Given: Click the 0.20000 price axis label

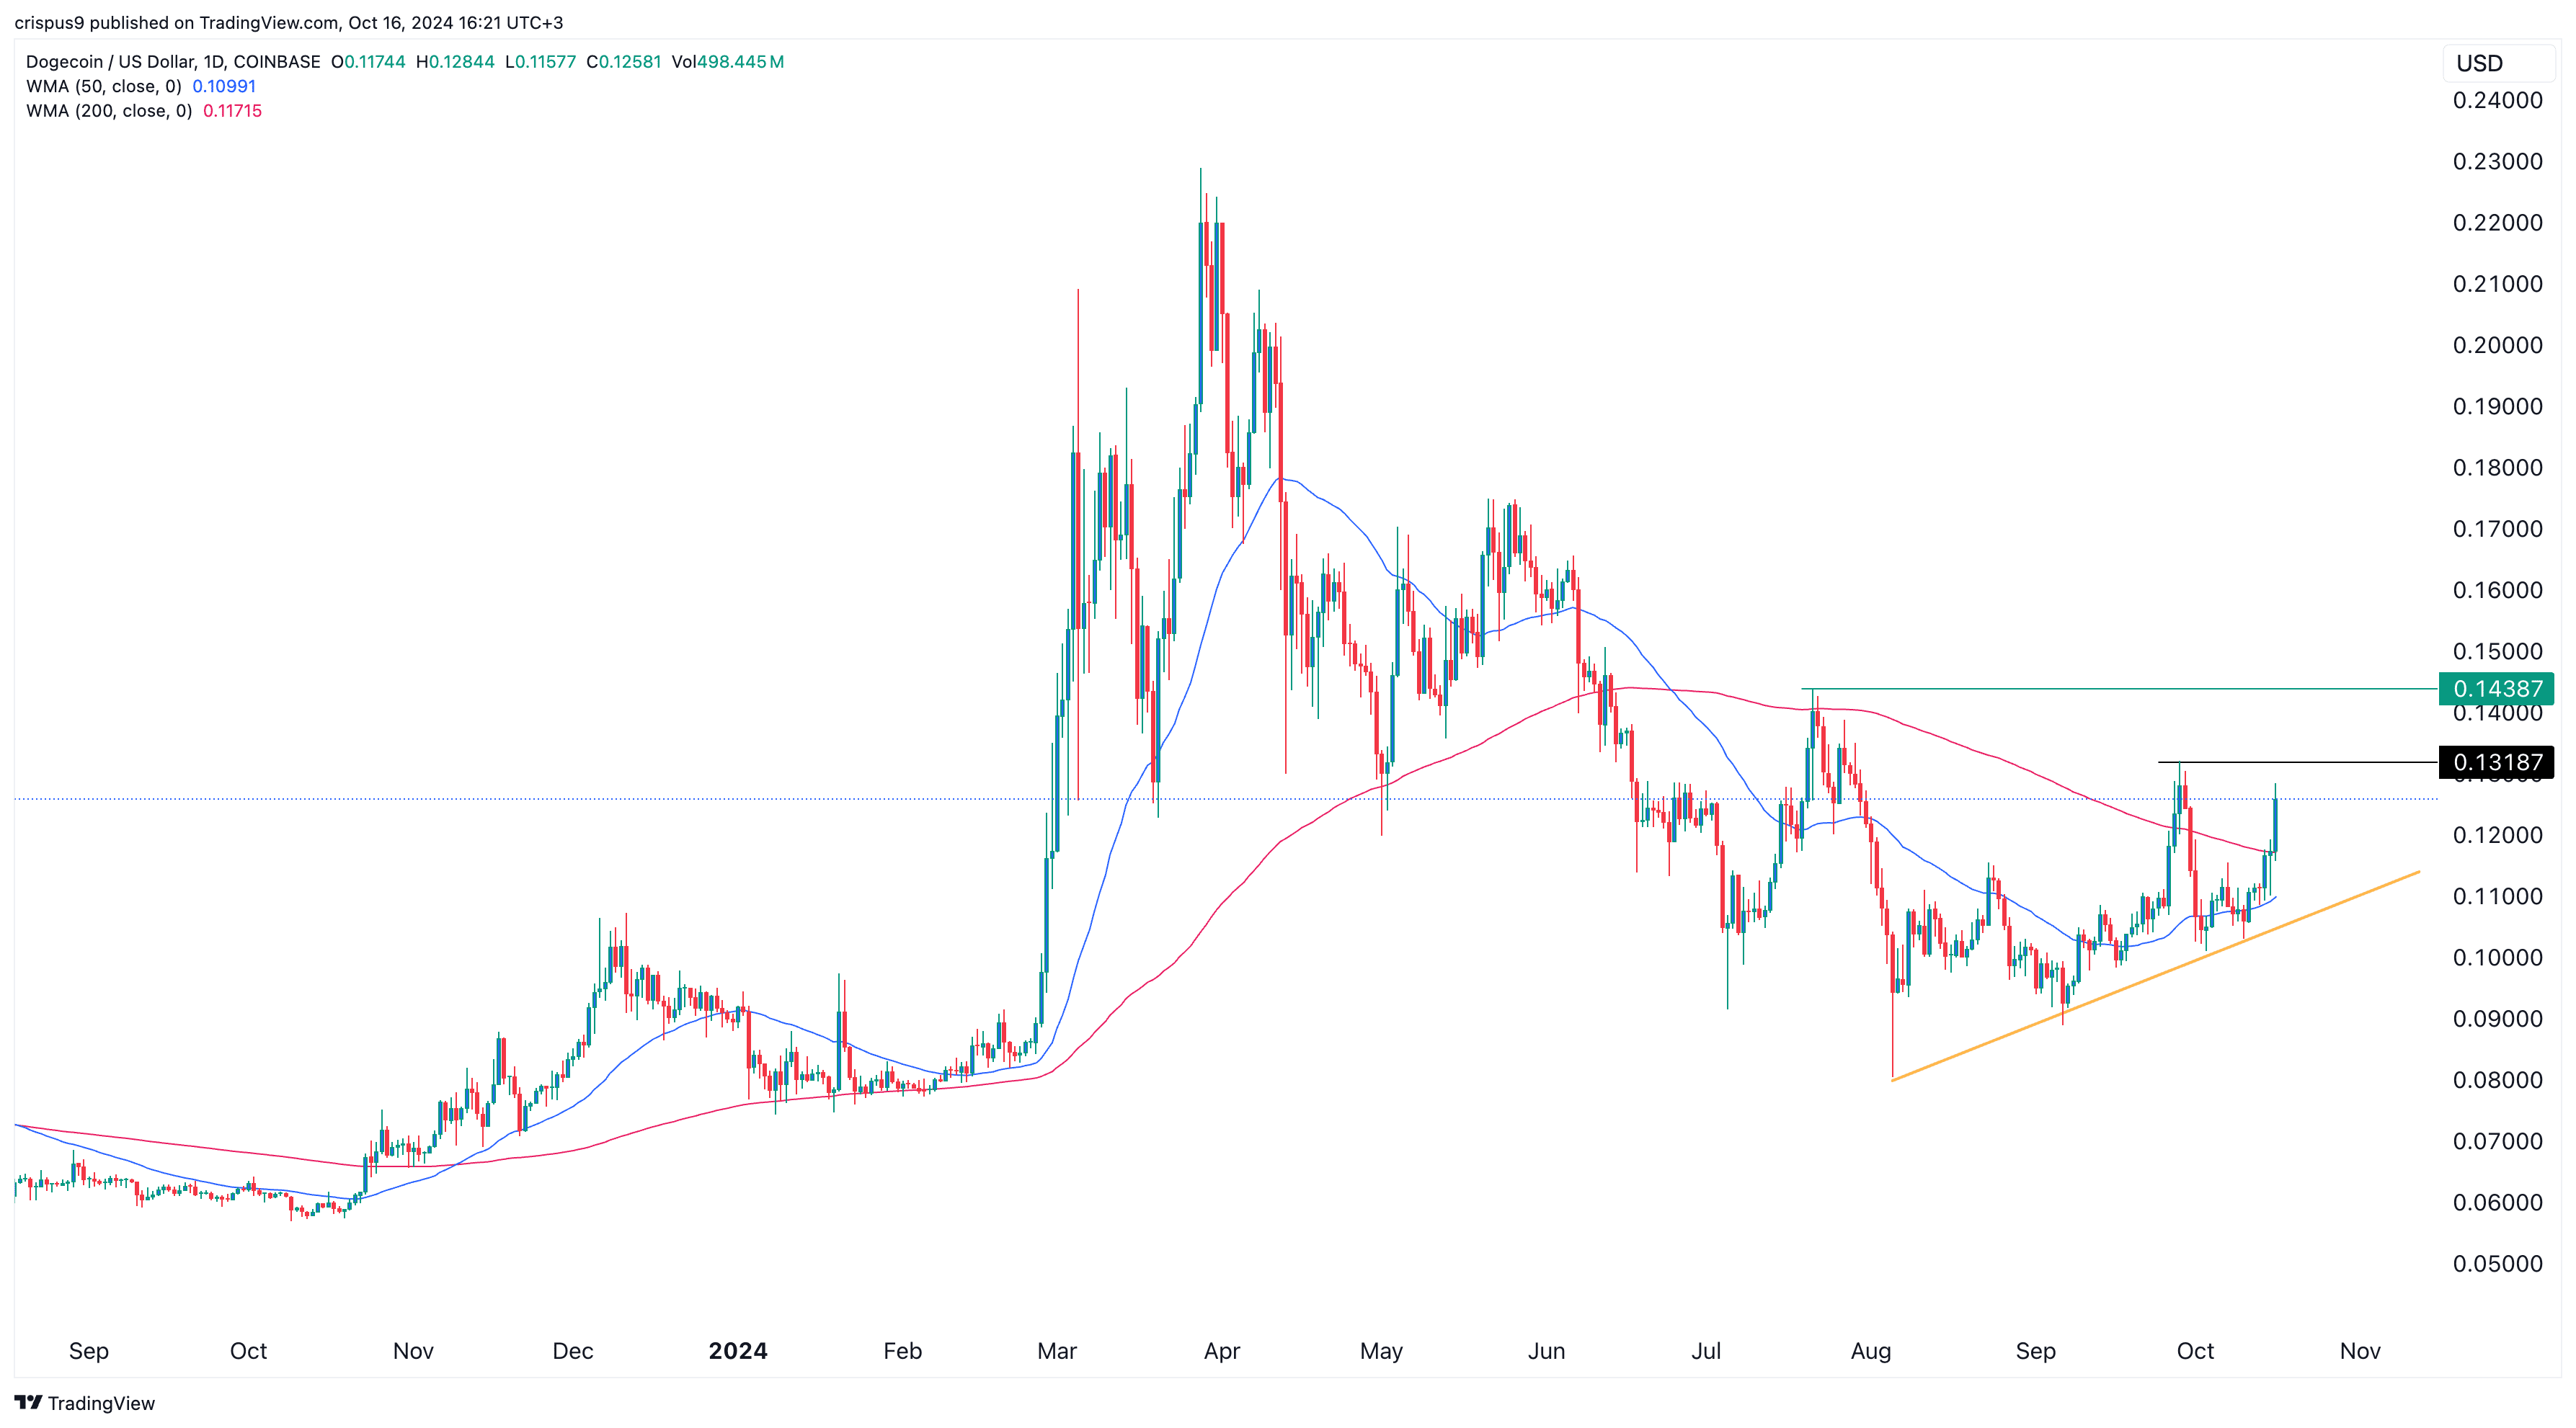Looking at the screenshot, I should tap(2497, 345).
